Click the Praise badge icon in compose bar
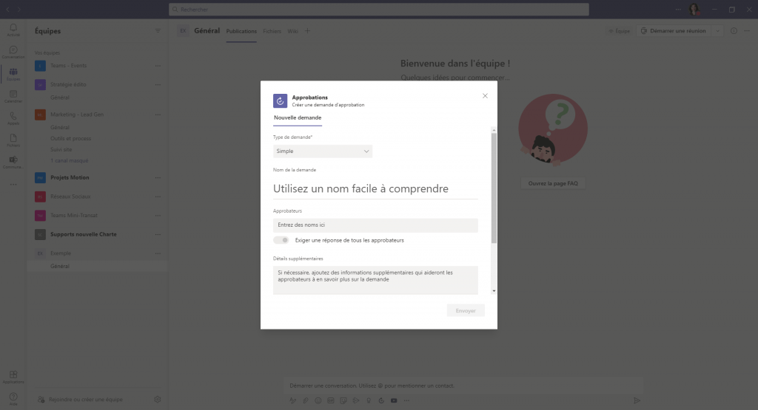The image size is (758, 410). pyautogui.click(x=369, y=400)
